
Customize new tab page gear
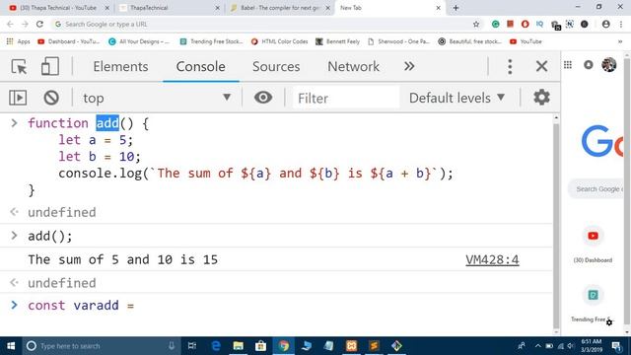(x=609, y=322)
